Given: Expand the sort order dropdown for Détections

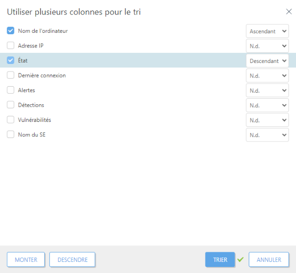Looking at the screenshot, I should tap(267, 105).
